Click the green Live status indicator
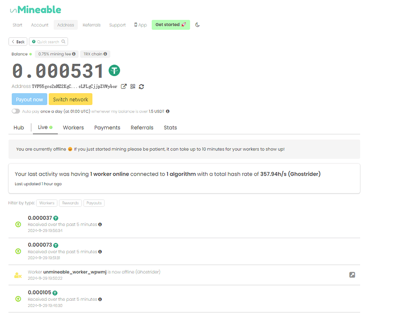Viewport: 393px width, 315px height. point(51,127)
